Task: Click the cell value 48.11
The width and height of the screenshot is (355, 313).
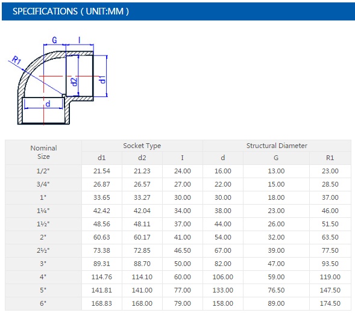Action: coord(142,224)
